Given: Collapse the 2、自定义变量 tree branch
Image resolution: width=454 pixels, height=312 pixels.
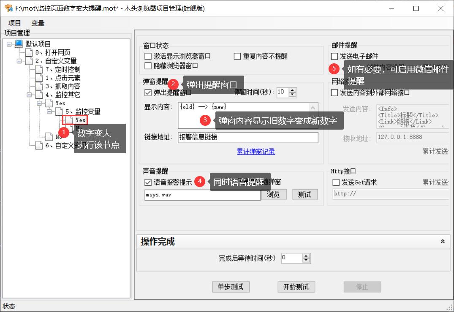Looking at the screenshot, I should point(19,60).
